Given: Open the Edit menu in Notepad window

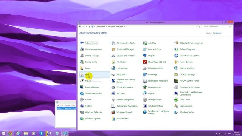Looking at the screenshot, I should pos(62,105).
